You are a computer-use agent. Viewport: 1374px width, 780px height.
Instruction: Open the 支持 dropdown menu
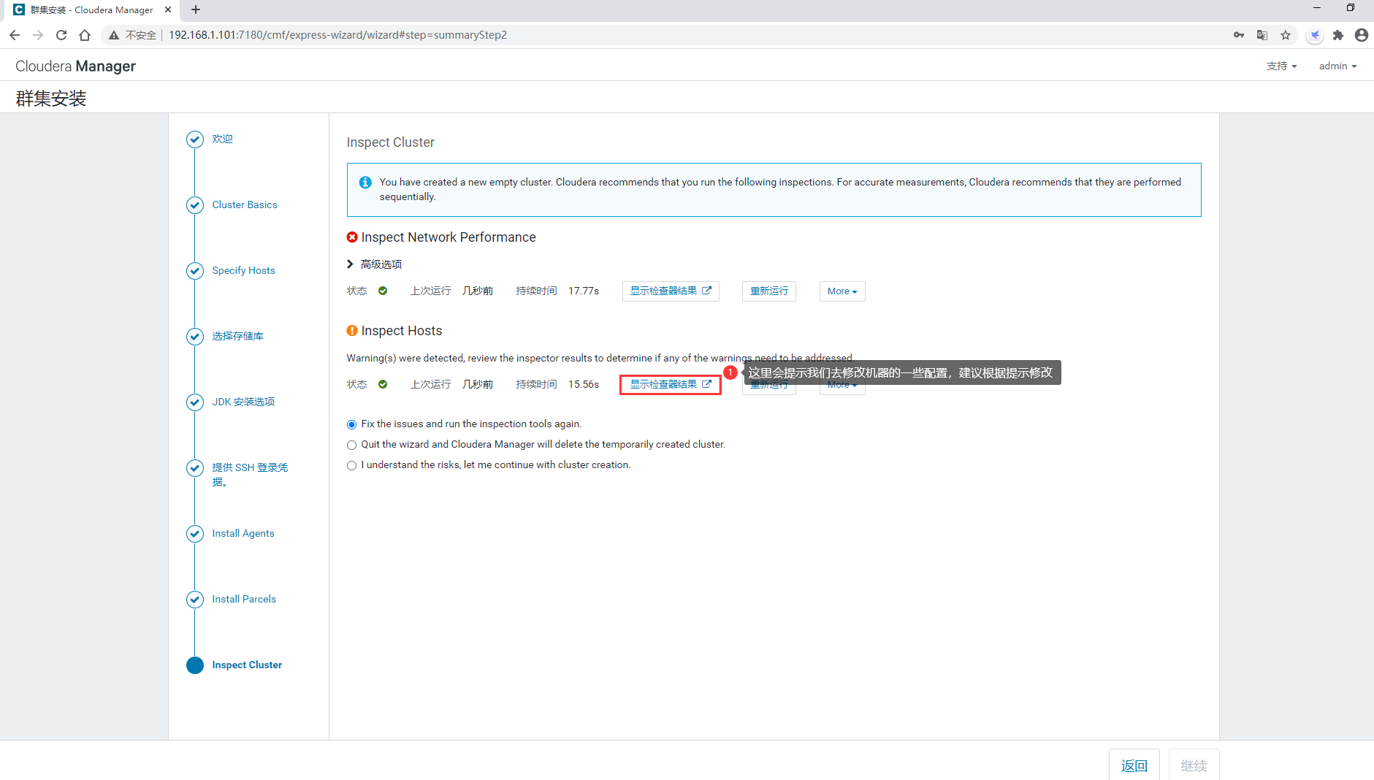click(1282, 66)
